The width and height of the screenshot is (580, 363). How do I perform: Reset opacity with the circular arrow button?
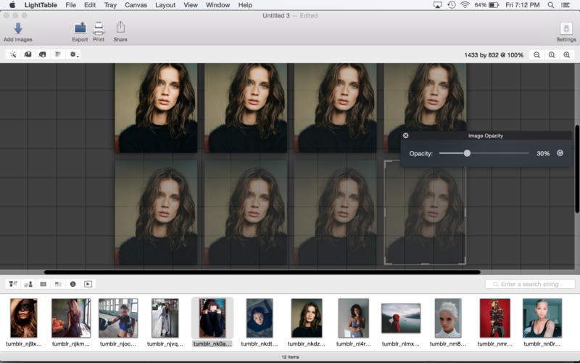560,153
